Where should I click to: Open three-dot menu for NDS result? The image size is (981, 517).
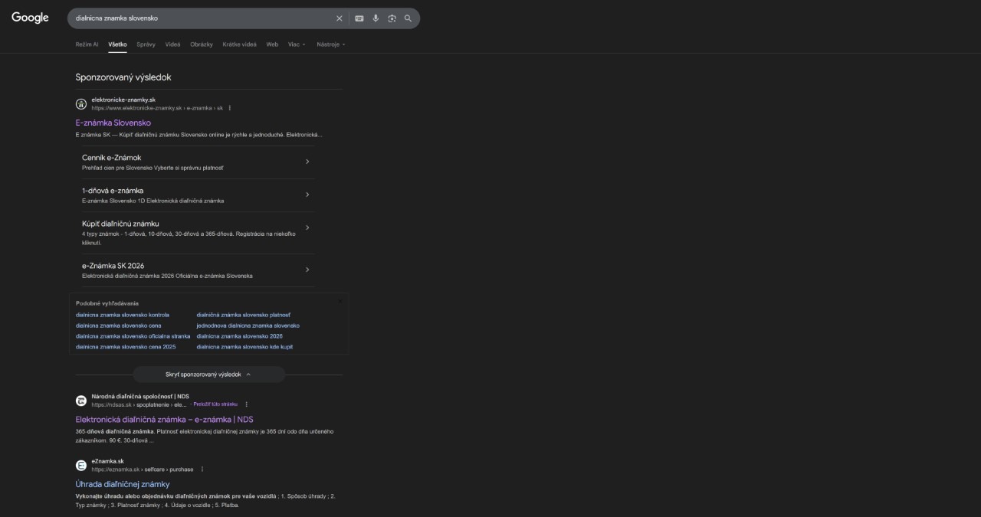point(246,404)
